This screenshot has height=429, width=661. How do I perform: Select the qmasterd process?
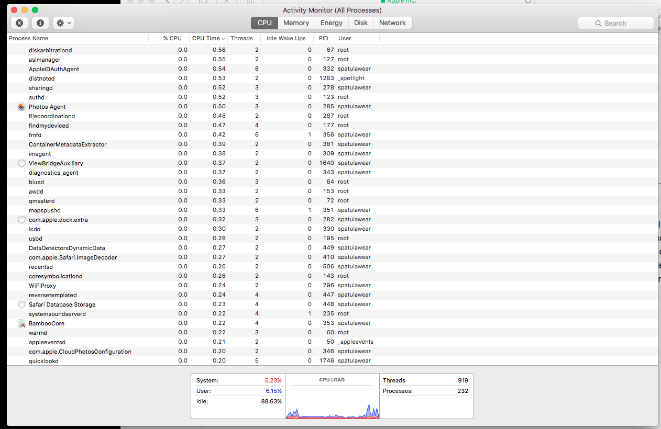click(42, 201)
